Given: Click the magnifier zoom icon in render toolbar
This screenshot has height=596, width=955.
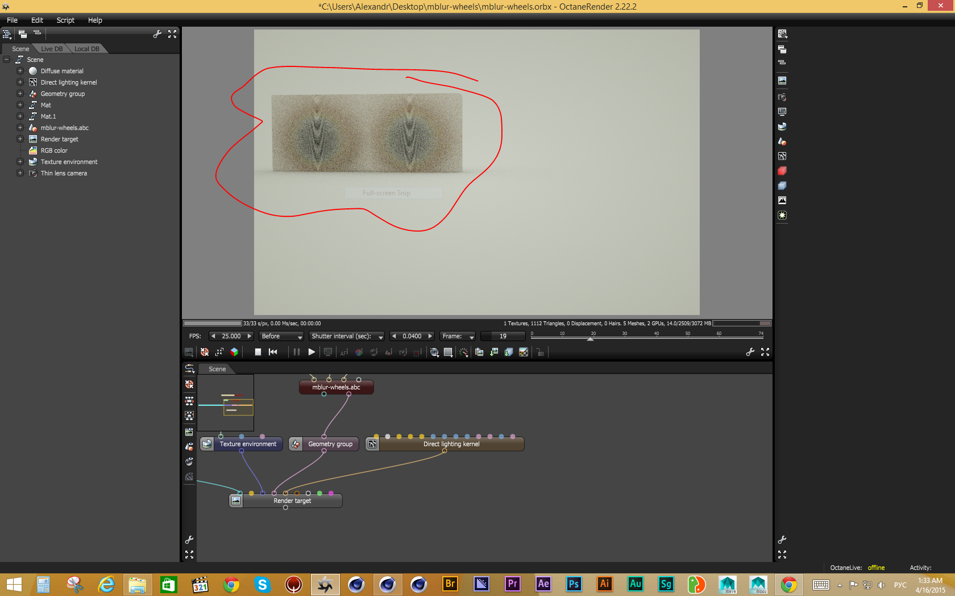Looking at the screenshot, I should [x=434, y=352].
